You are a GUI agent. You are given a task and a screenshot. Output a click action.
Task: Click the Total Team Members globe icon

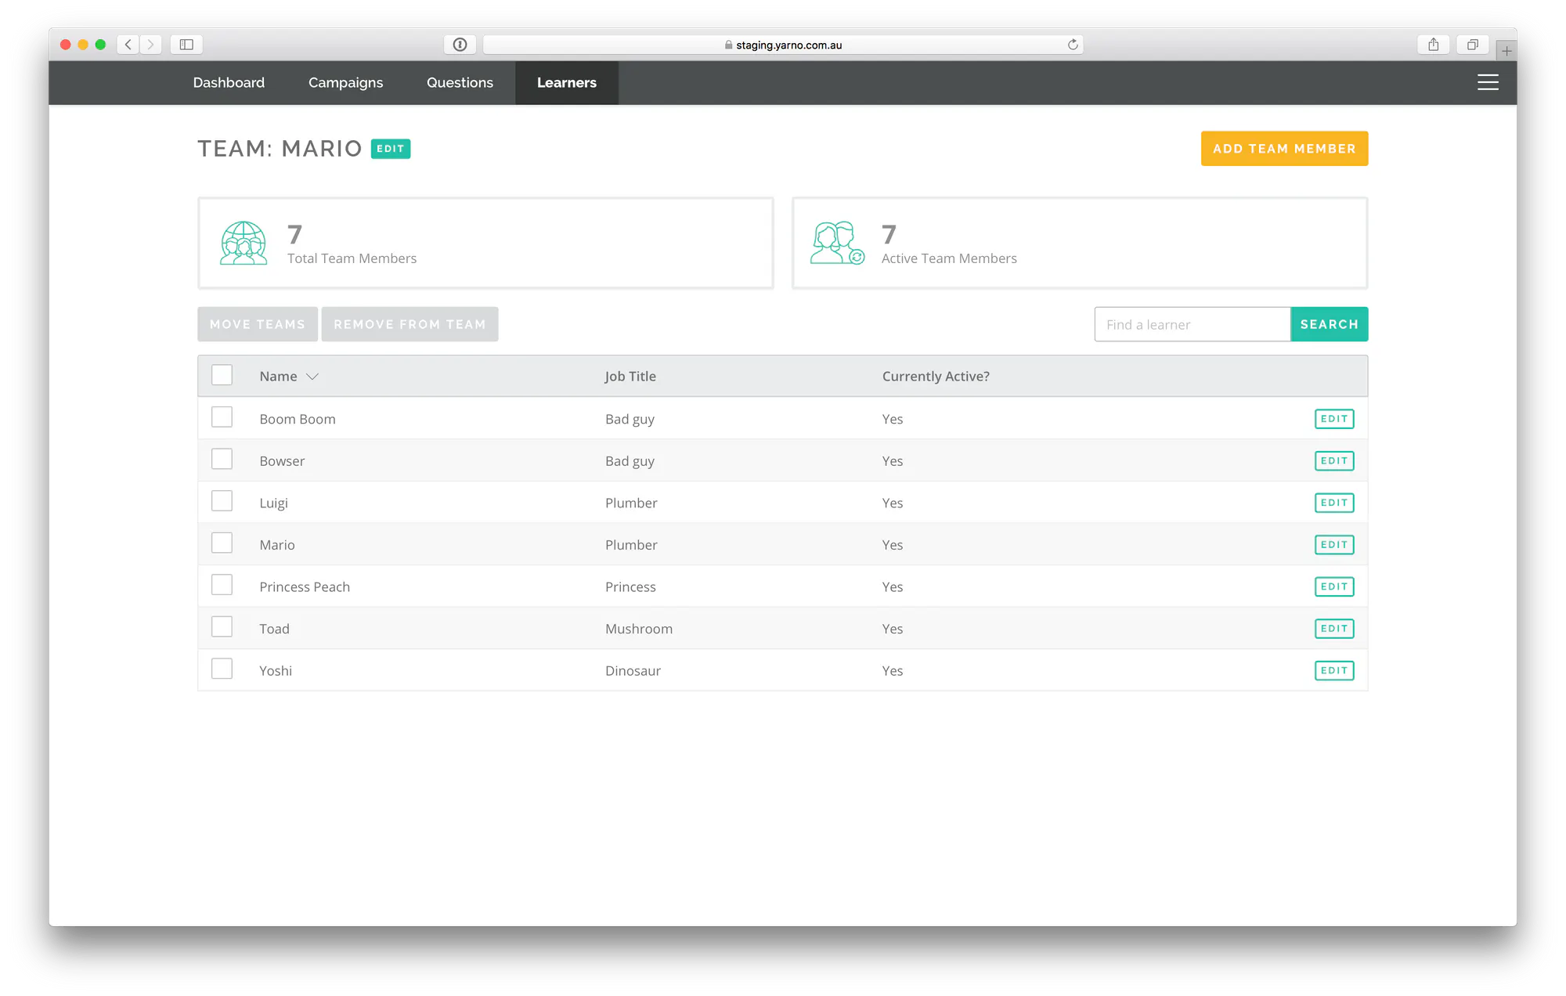[x=244, y=243]
